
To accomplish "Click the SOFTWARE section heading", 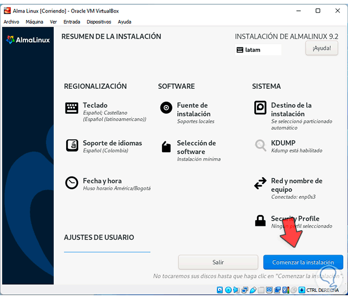I will point(177,86).
